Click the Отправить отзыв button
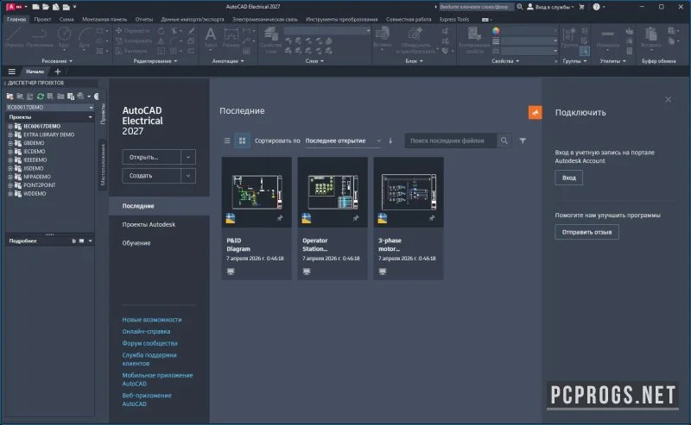Viewport: 691px width, 425px height. 586,232
